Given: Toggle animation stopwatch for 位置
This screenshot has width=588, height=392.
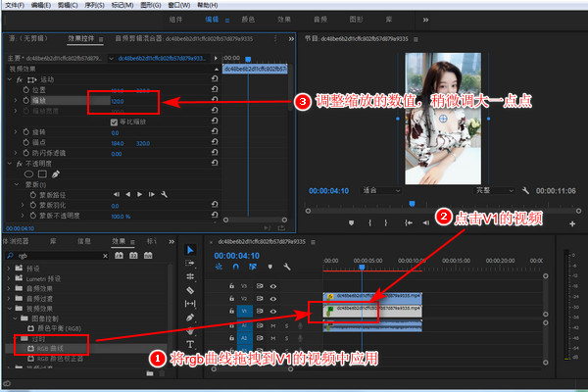Looking at the screenshot, I should click(25, 89).
